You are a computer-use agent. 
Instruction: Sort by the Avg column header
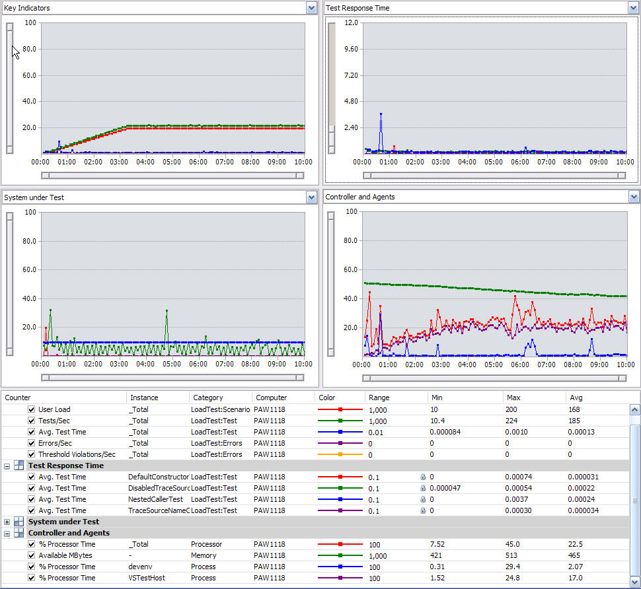pyautogui.click(x=597, y=398)
